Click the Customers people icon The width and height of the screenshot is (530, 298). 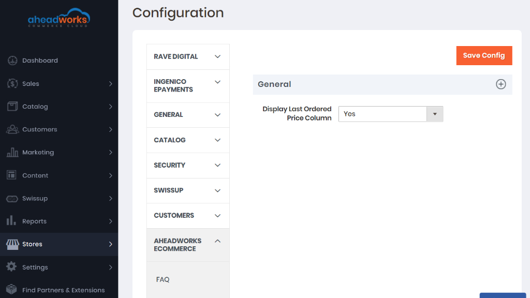tap(12, 129)
